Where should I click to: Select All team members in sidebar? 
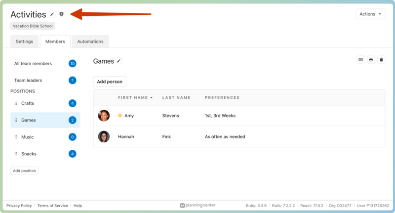(33, 63)
